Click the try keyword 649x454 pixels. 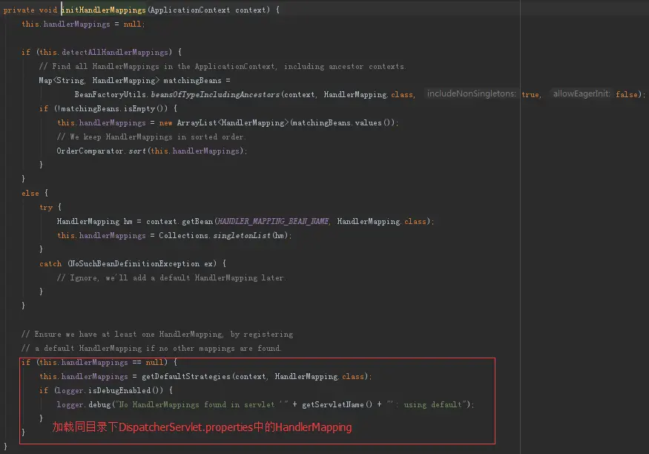pos(46,208)
